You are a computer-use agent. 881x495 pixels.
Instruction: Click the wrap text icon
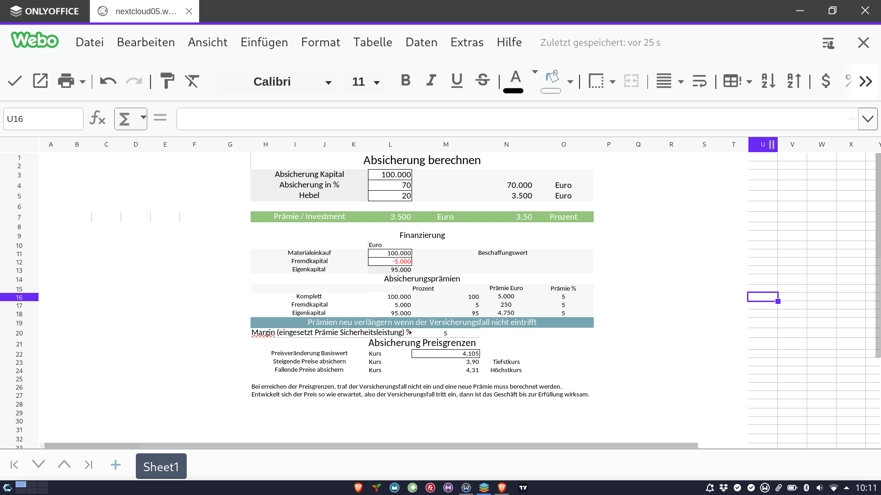coord(699,81)
